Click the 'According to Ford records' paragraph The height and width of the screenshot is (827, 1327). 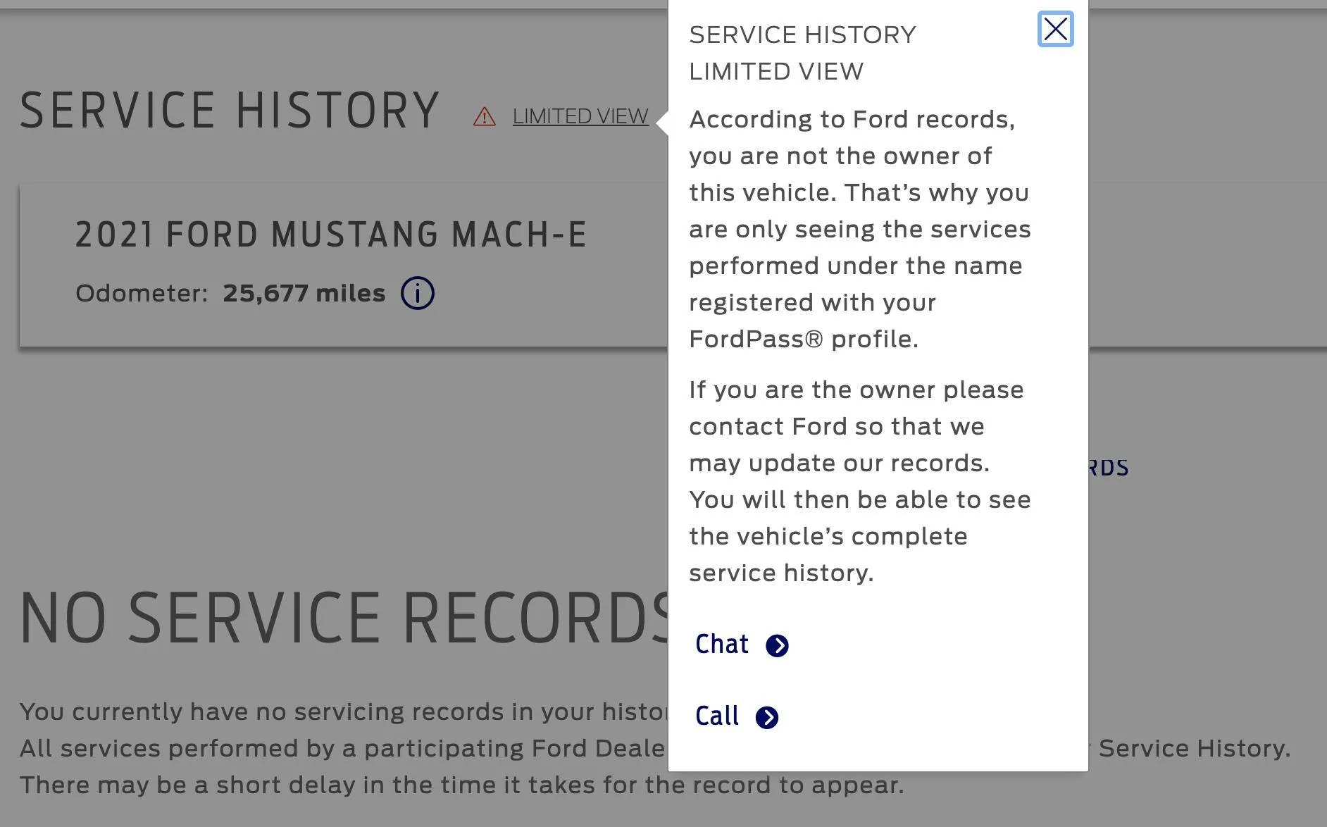pos(860,229)
